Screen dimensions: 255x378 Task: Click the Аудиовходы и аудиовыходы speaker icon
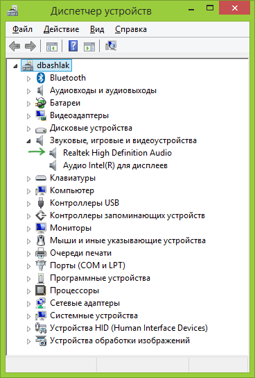point(40,90)
